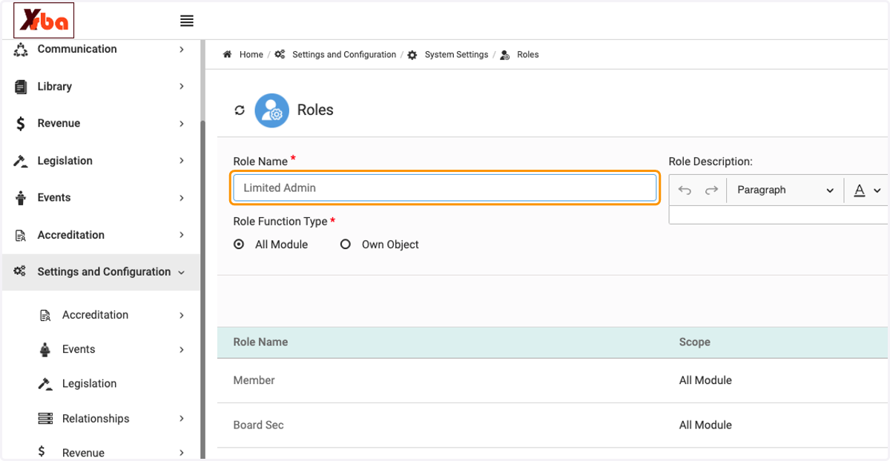Click the breadcrumb Home house icon
This screenshot has height=461, width=890.
click(x=228, y=55)
